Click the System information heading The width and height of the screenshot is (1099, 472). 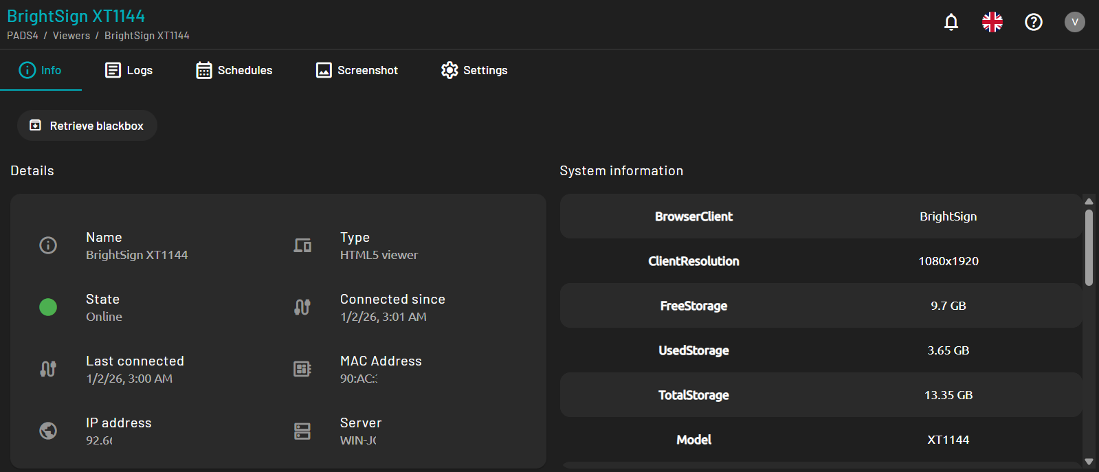point(621,170)
